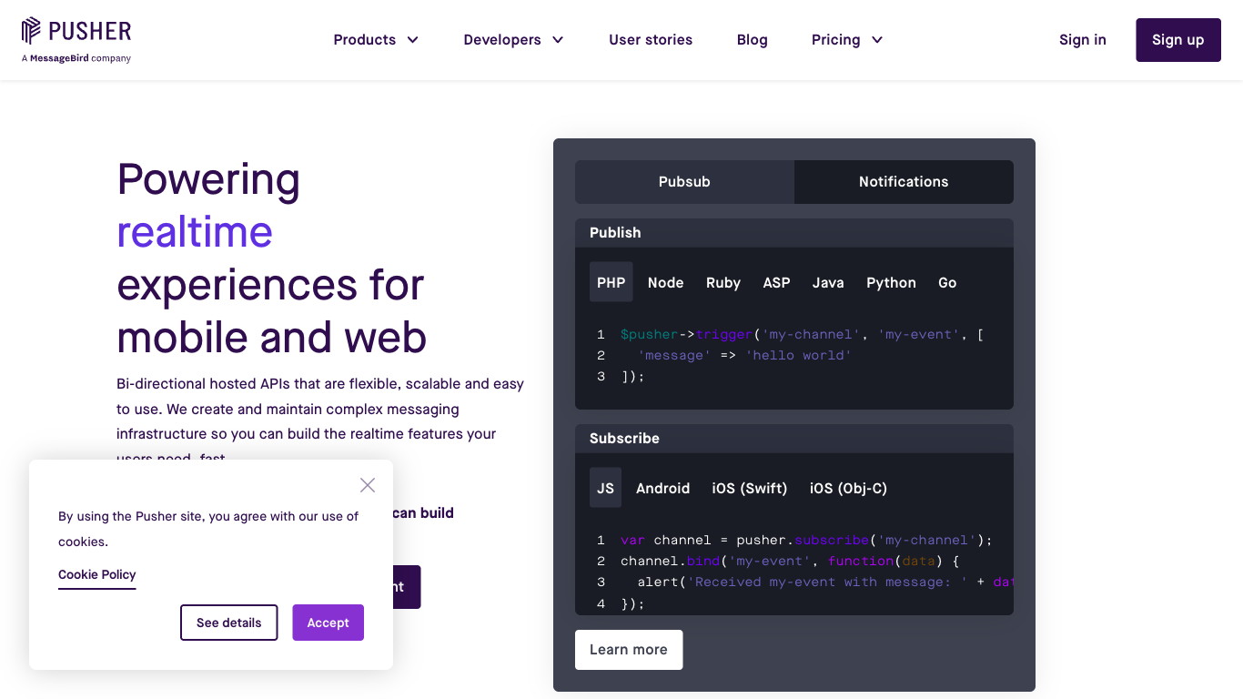Click A MessageBird company tagline
Viewport: 1243px width, 699px height.
[76, 58]
